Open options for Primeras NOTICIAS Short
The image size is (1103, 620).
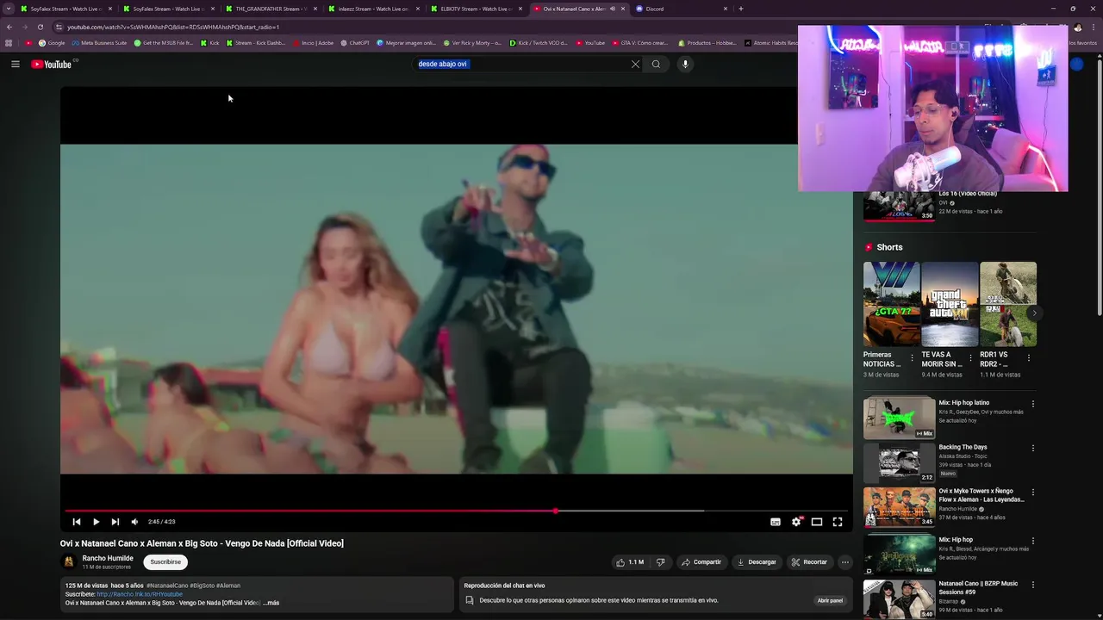[x=913, y=357]
